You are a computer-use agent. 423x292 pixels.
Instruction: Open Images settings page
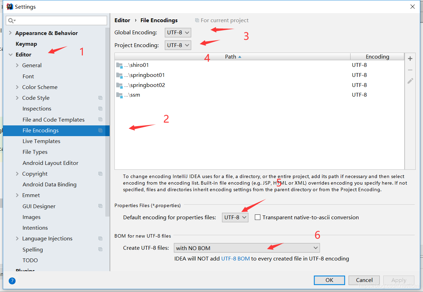pos(32,217)
